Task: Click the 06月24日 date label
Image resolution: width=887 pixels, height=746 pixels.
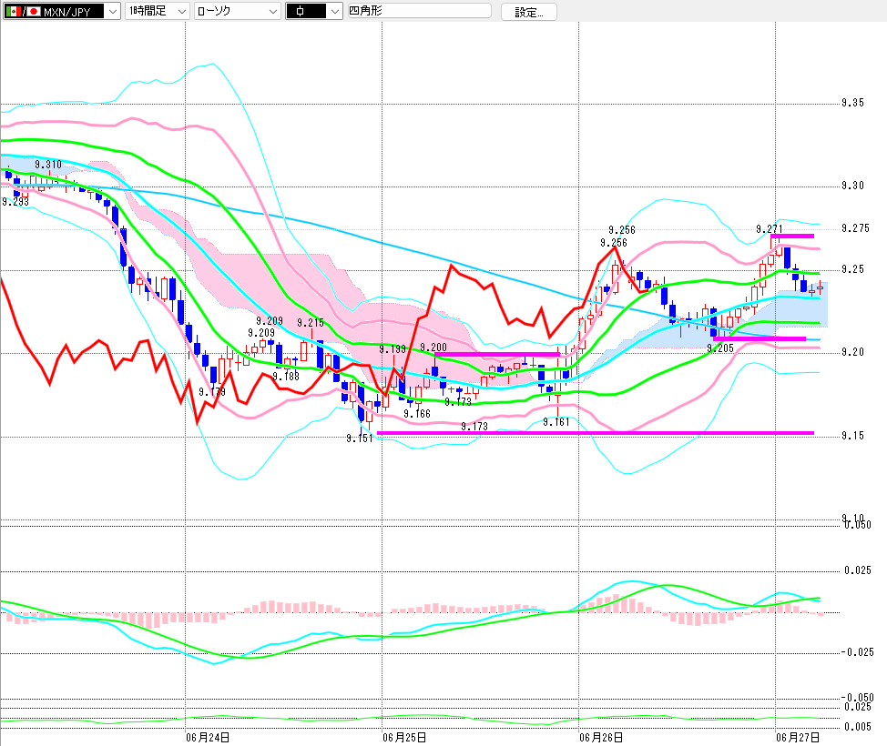Action: 208,738
